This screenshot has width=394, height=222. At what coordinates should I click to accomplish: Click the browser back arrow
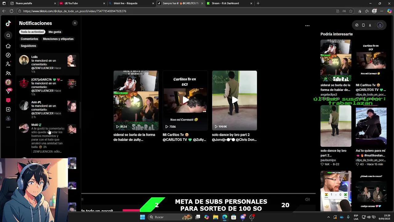click(x=4, y=11)
